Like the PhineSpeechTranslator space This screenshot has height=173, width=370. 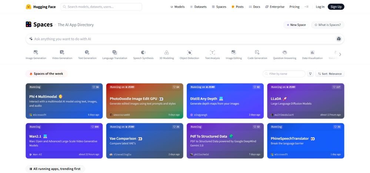(337, 127)
